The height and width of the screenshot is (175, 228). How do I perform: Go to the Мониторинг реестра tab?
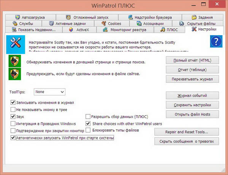[x=125, y=30]
